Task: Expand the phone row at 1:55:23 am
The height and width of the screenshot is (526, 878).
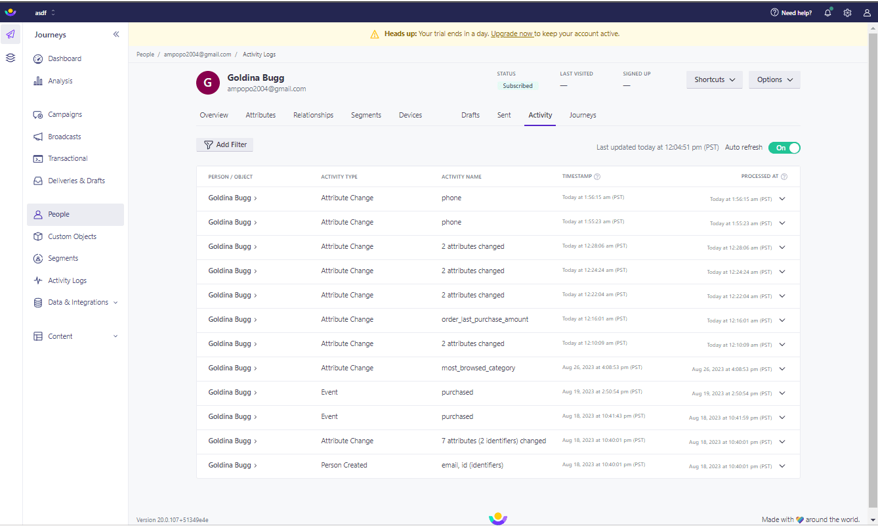Action: point(782,223)
